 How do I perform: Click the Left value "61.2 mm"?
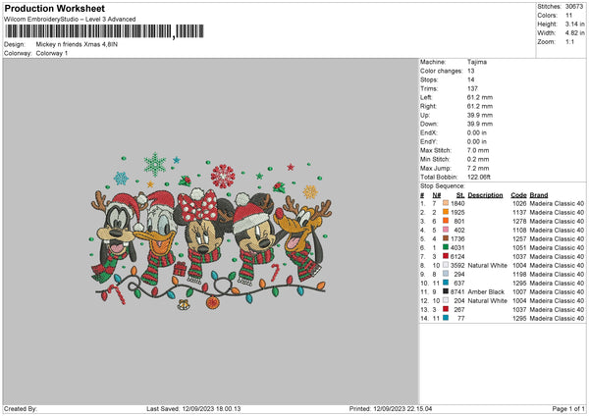point(480,97)
